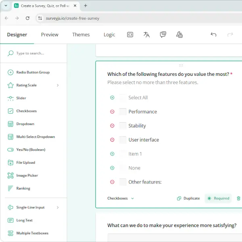Add the Select All option with plus icon
Image resolution: width=242 pixels, height=242 pixels.
coord(112,98)
